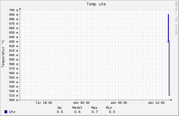
Task: Click the x-axis label 'sön 06:00'
Action: (x=119, y=103)
